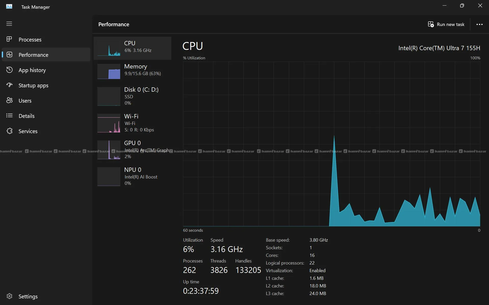Click the % Utilization graph label
489x305 pixels.
(194, 58)
